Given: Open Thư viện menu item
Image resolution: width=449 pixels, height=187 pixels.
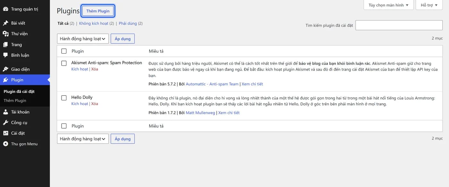Looking at the screenshot, I should click(x=25, y=34).
